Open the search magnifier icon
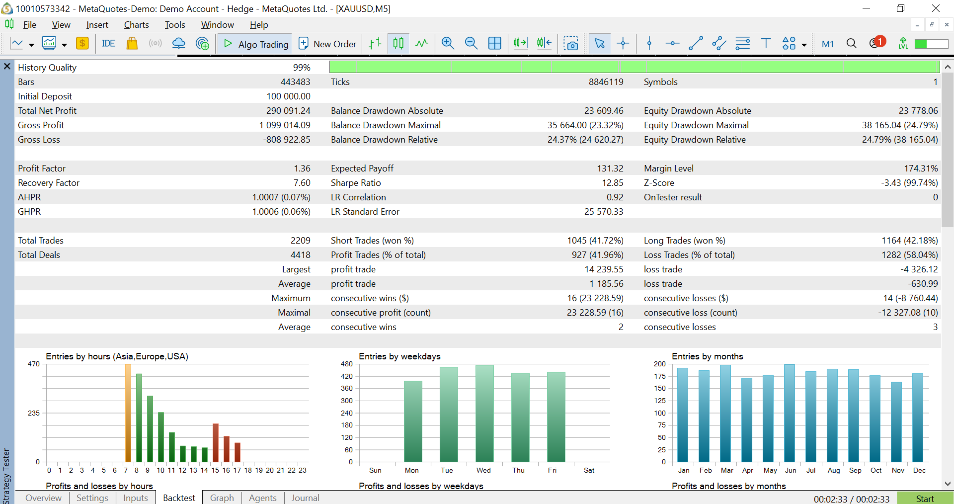Image resolution: width=954 pixels, height=504 pixels. [851, 44]
